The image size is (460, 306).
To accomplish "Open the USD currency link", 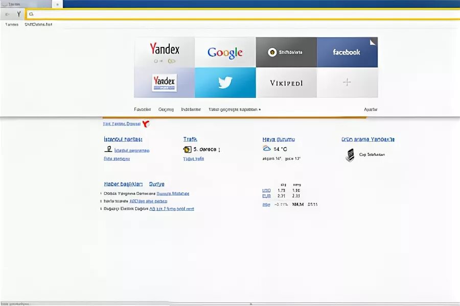I will [x=266, y=190].
